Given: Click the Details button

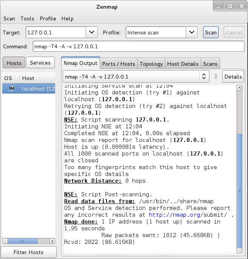Looking at the screenshot, I should 233,77.
